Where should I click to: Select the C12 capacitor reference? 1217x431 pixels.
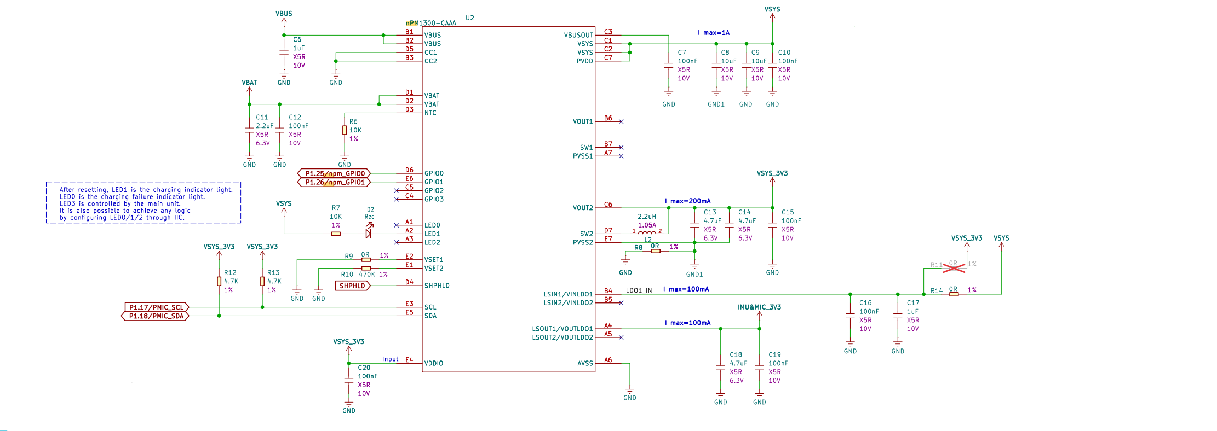295,117
